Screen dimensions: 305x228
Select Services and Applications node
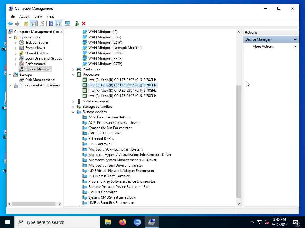tap(40, 85)
